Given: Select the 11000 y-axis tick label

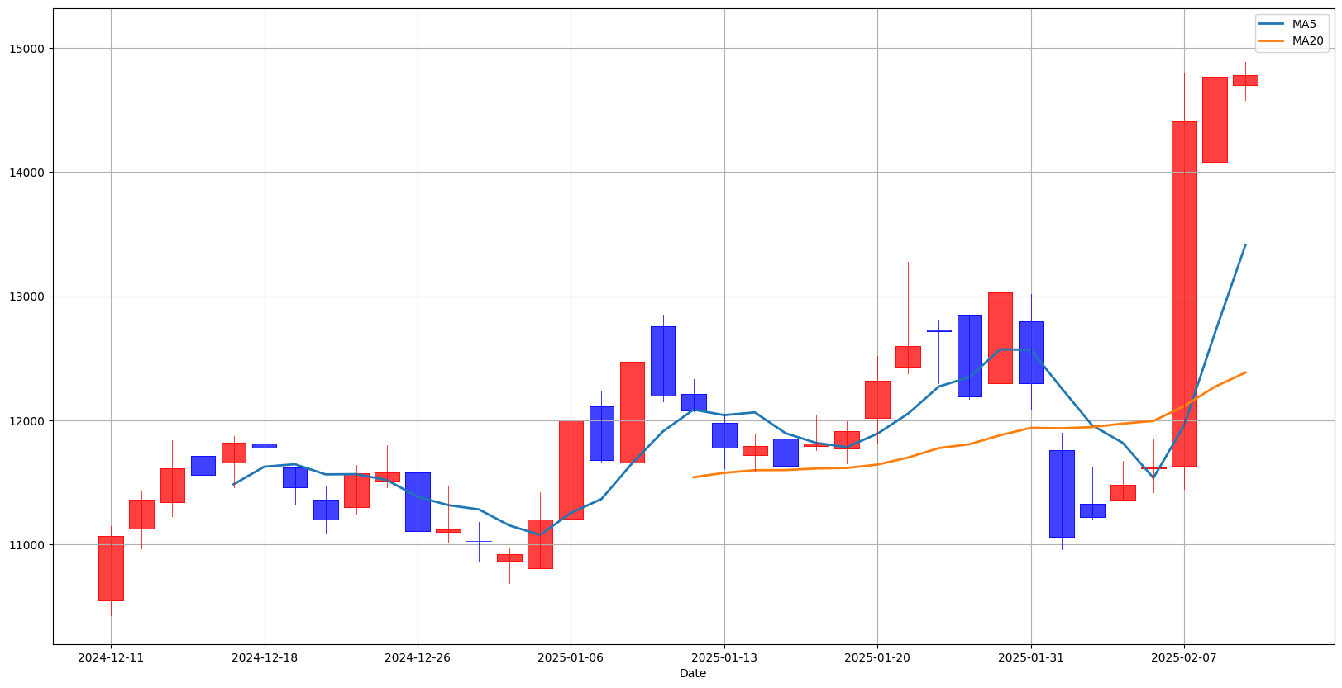Looking at the screenshot, I should (x=28, y=545).
